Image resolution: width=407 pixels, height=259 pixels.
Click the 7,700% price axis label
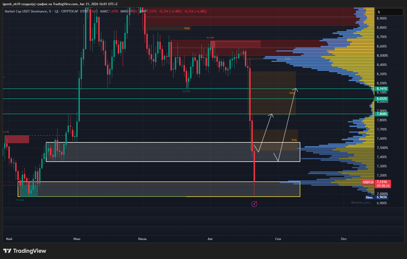382,129
